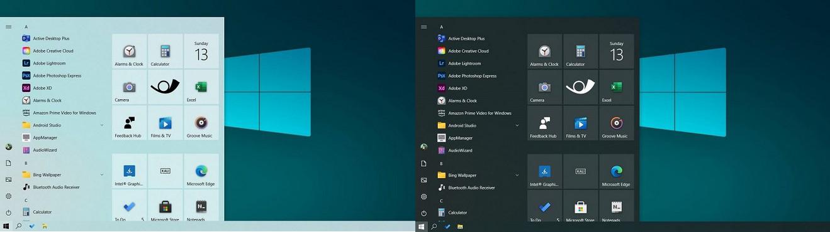Launch Camera tile in dark Start menu
This screenshot has height=232, width=830.
click(x=544, y=87)
